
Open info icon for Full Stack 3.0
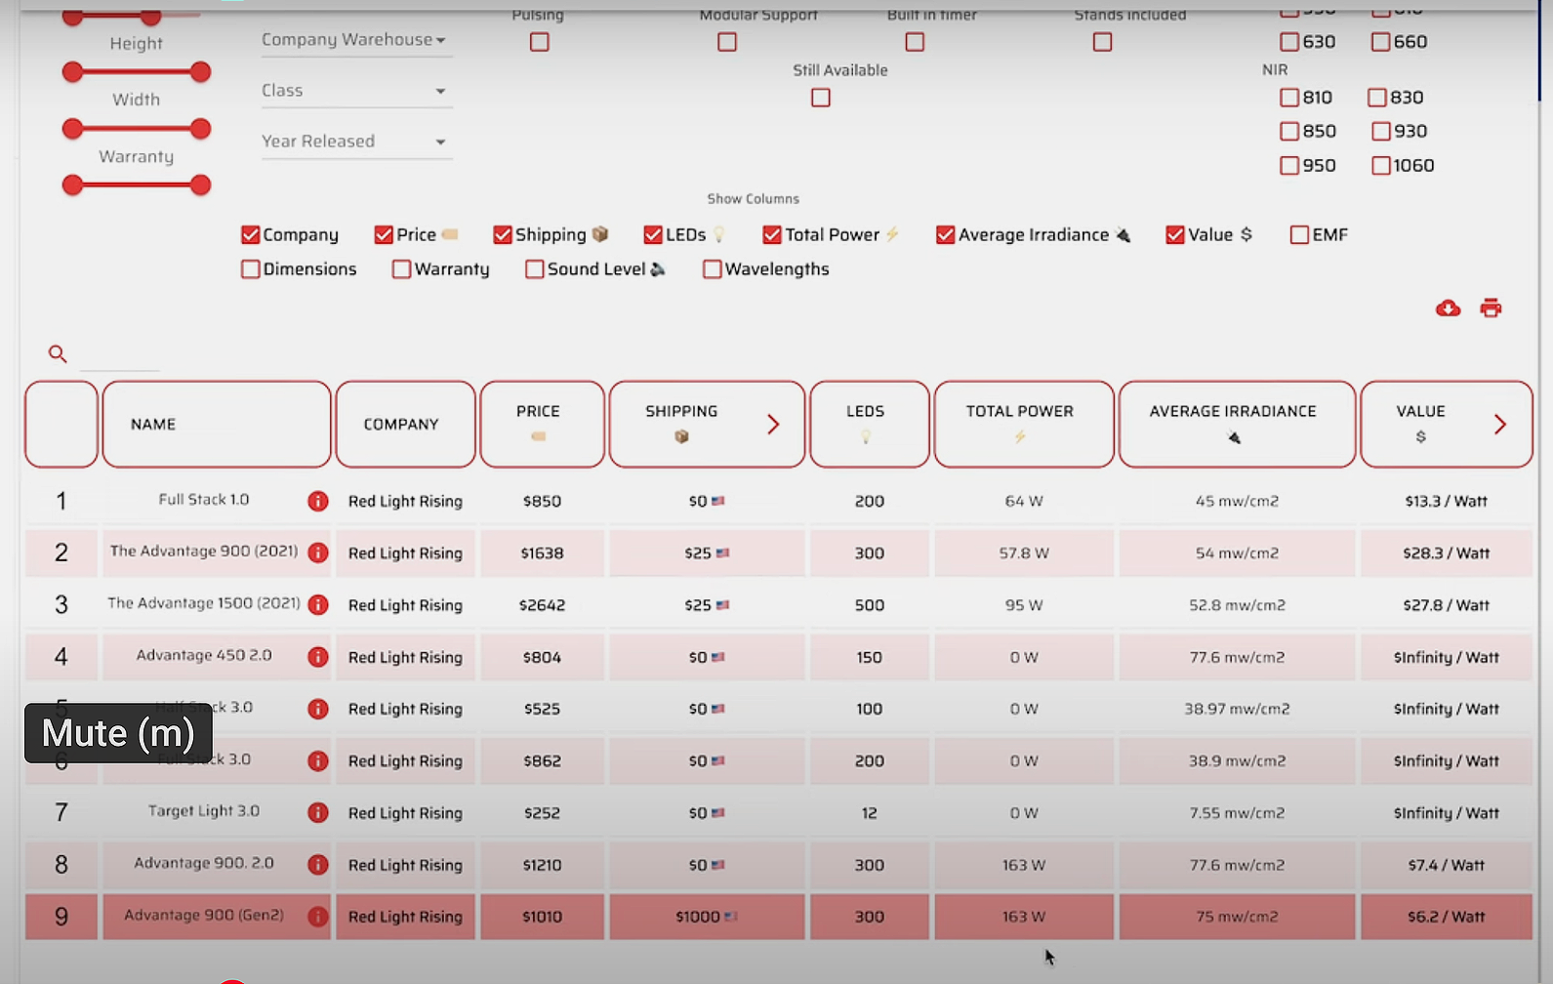[318, 760]
